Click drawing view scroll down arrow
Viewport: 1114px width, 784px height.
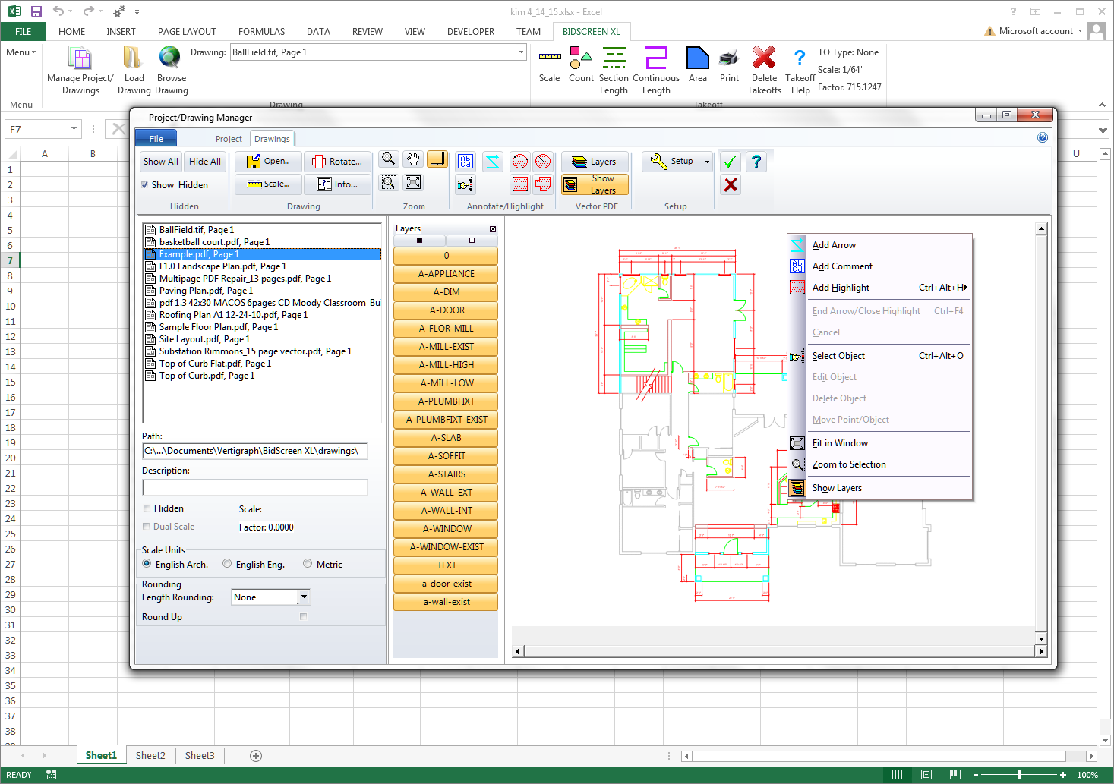(1042, 638)
